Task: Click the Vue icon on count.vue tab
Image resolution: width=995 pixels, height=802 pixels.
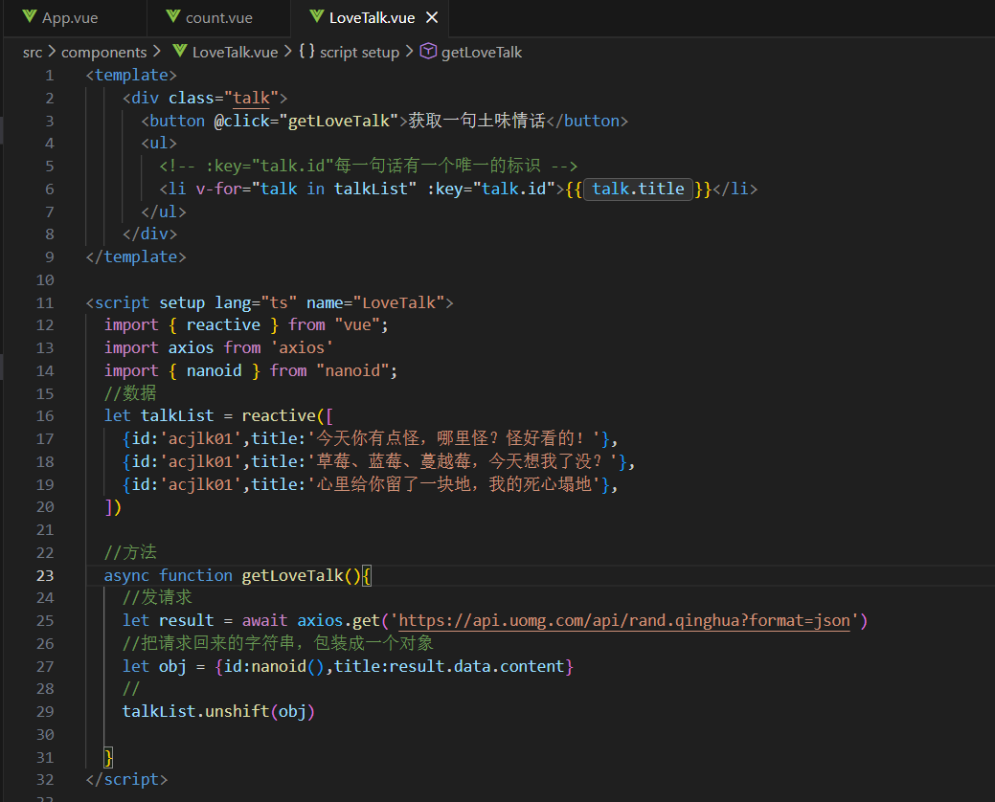Action: tap(173, 16)
